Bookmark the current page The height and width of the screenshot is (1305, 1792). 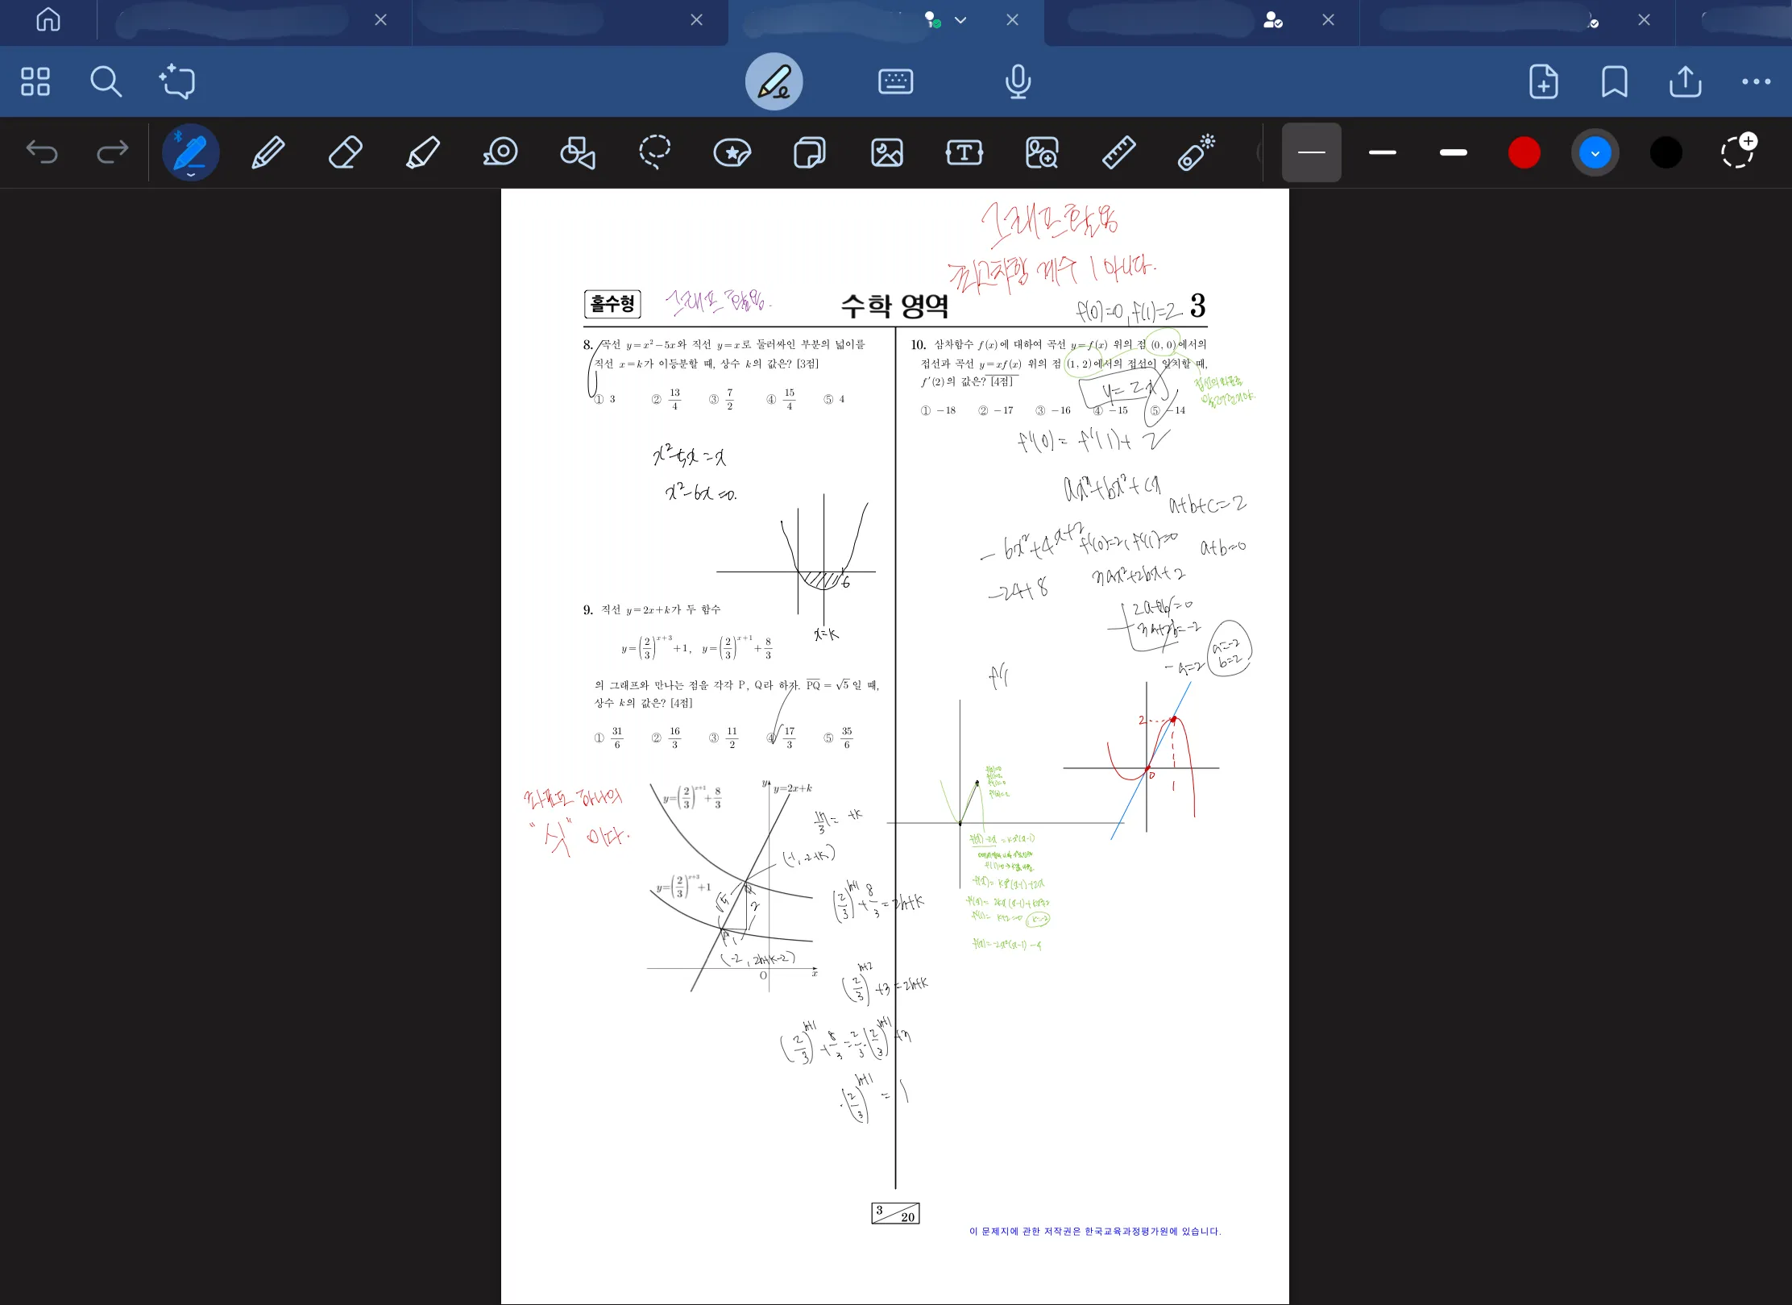coord(1614,81)
